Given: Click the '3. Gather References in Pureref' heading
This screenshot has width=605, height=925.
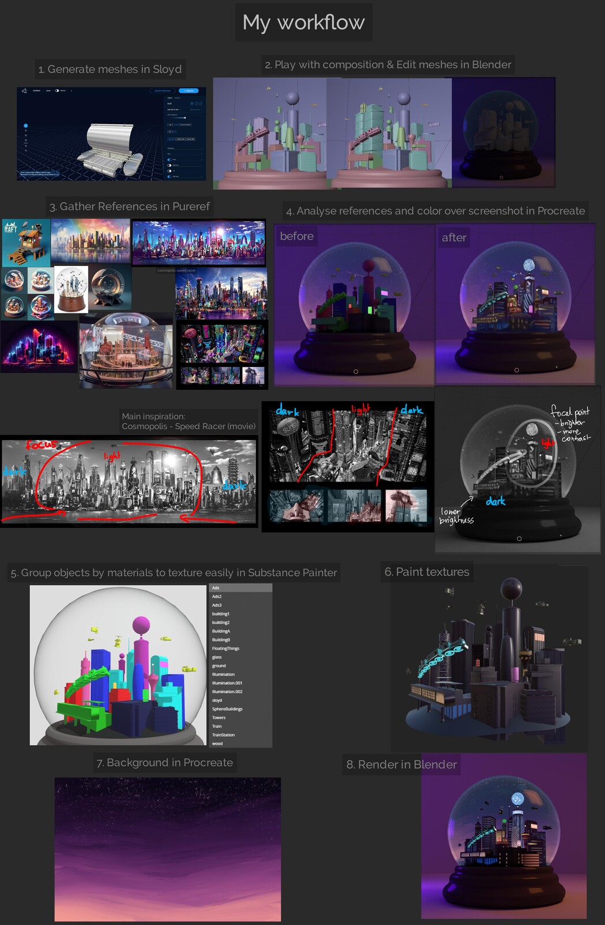Looking at the screenshot, I should click(129, 206).
